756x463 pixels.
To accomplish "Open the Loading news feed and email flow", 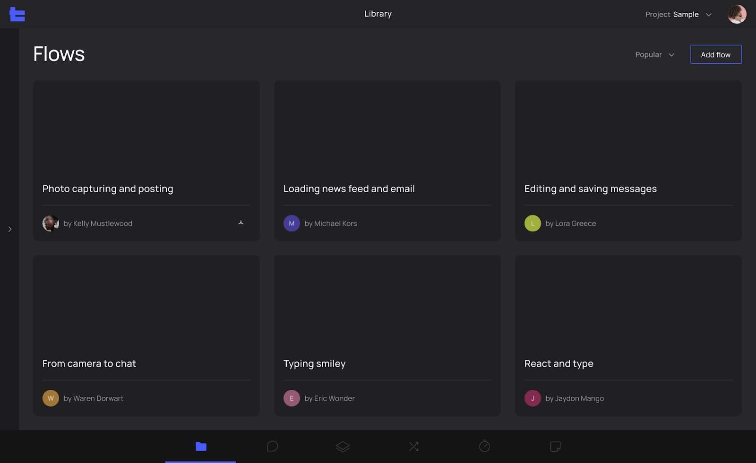I will click(x=387, y=161).
